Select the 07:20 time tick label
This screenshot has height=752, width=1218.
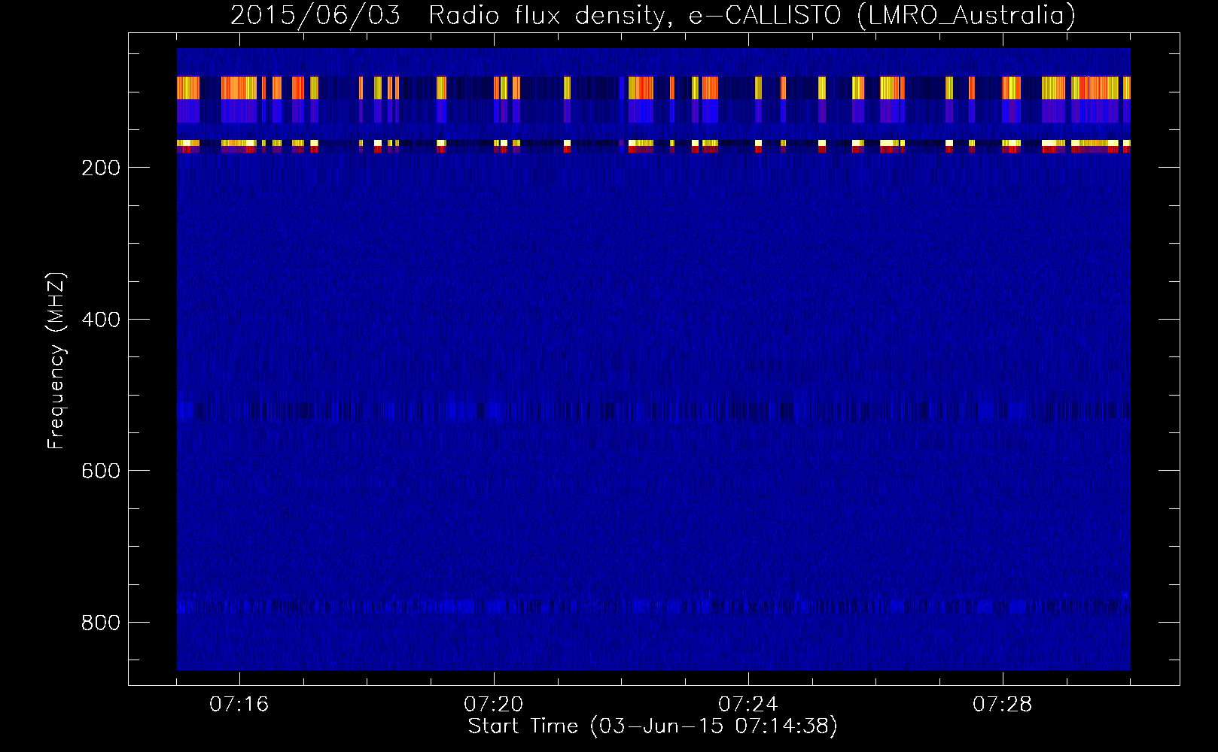click(494, 705)
